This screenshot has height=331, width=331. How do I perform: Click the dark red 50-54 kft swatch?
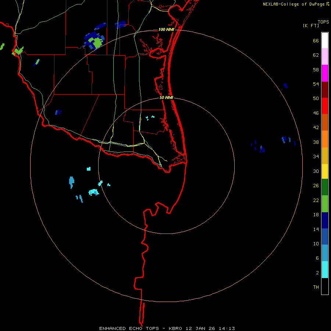pyautogui.click(x=325, y=90)
